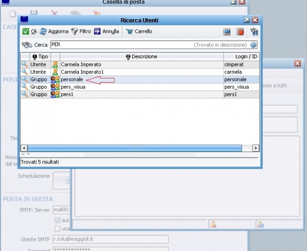Click the SMTP: Server field
Screen dimensions: 307x251
click(61, 210)
